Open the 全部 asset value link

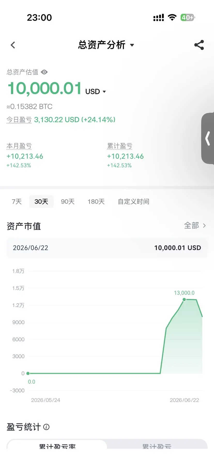[x=195, y=226]
